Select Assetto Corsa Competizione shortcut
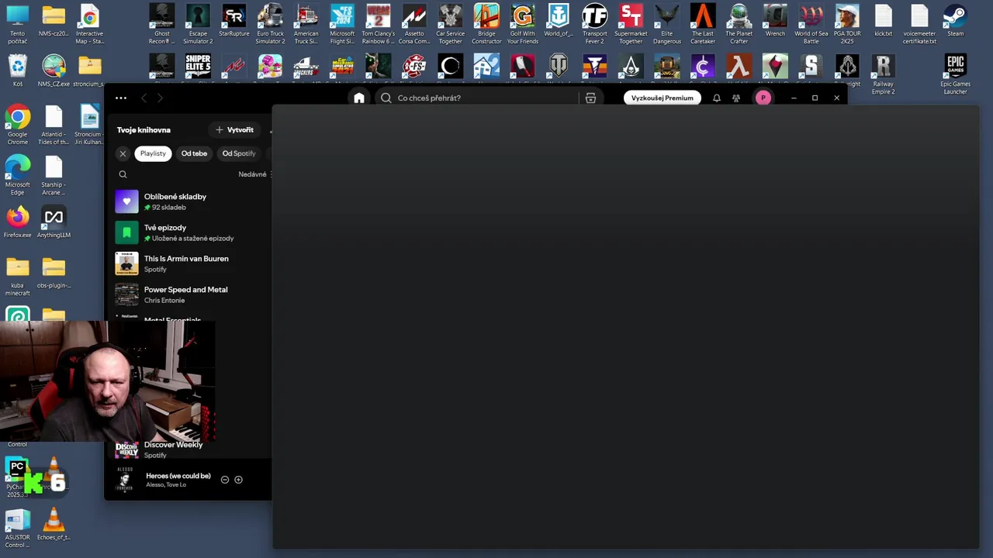Viewport: 993px width, 558px height. click(414, 24)
